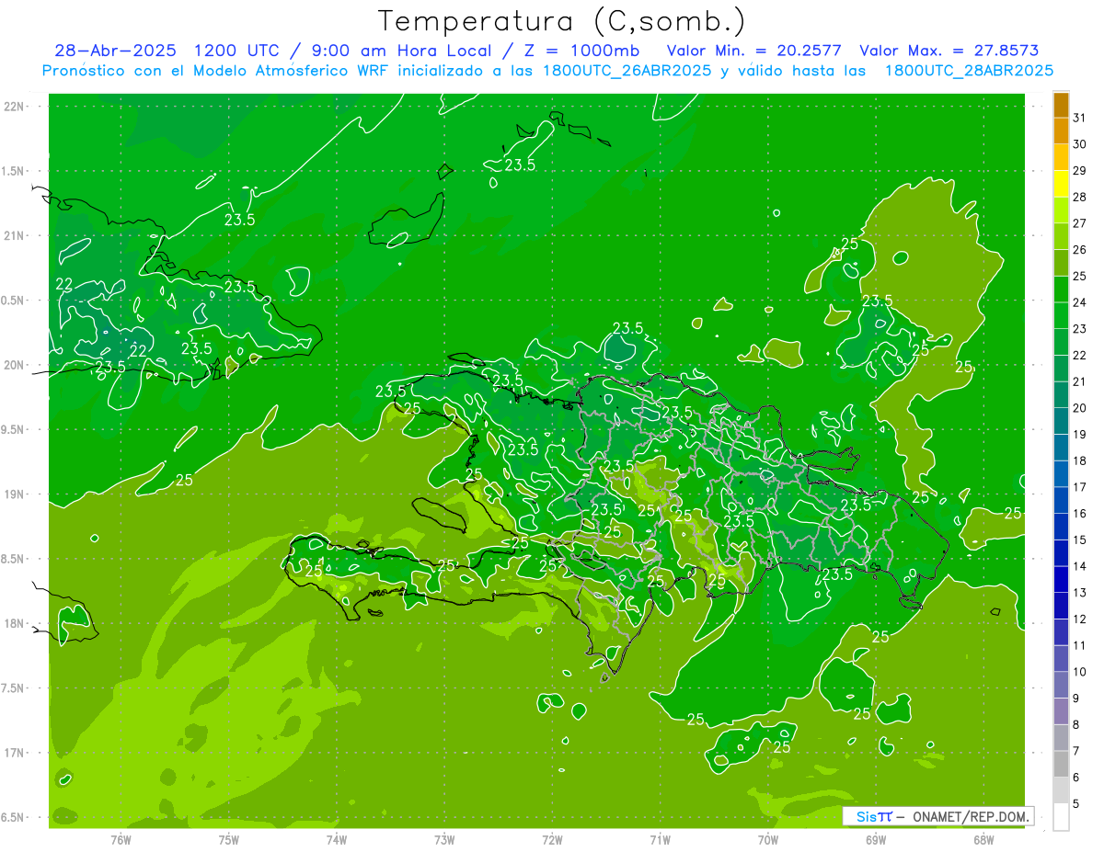Click the "15" label on the color scale

1079,540
